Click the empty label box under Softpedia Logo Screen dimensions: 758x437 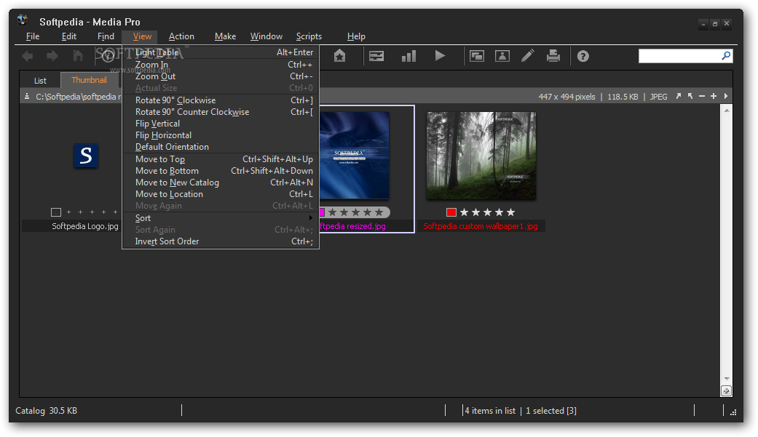click(x=56, y=212)
